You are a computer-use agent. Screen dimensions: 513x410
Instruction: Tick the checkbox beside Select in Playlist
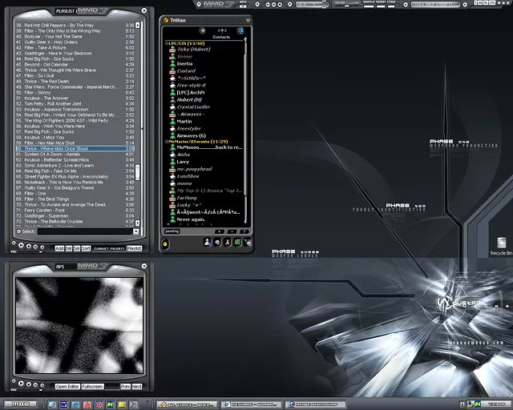[x=19, y=231]
